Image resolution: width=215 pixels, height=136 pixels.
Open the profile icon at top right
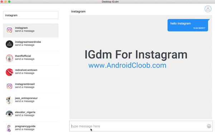click(208, 9)
